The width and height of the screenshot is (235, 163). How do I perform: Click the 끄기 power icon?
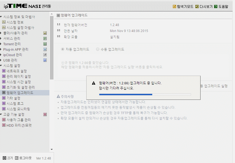[5, 158]
